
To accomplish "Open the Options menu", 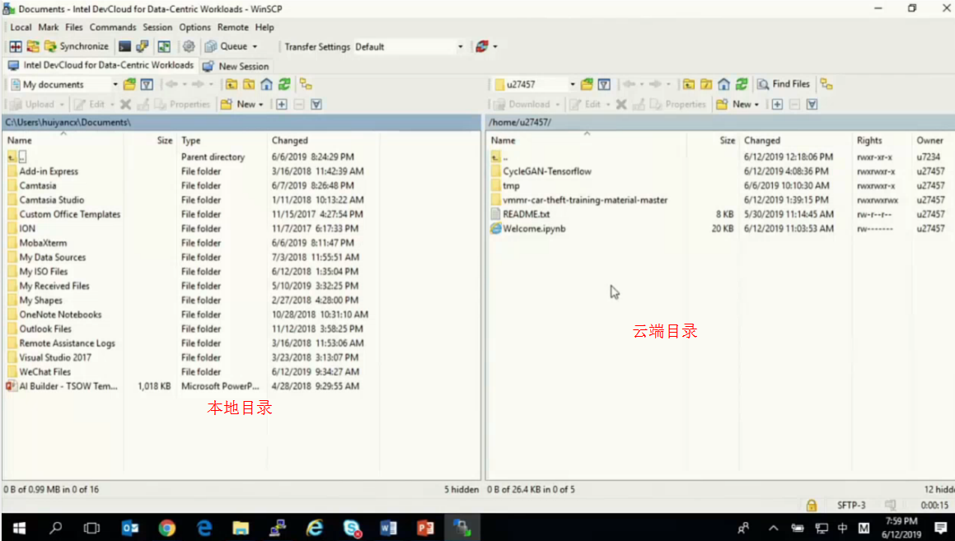I will tap(195, 27).
